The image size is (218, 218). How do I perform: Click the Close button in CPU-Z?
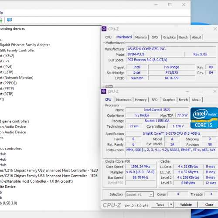[x=209, y=205]
